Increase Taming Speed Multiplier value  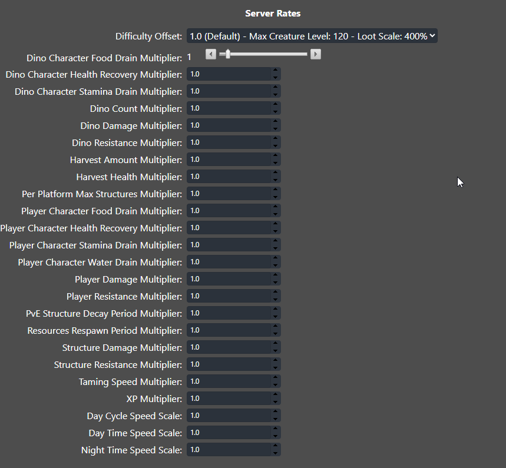click(x=275, y=379)
